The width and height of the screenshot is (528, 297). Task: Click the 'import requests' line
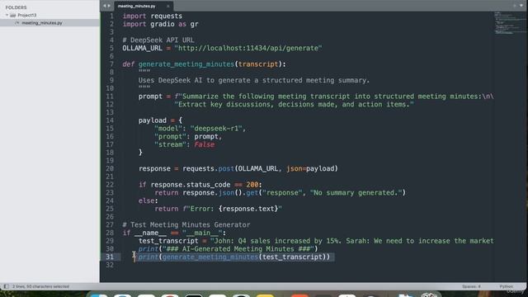152,16
